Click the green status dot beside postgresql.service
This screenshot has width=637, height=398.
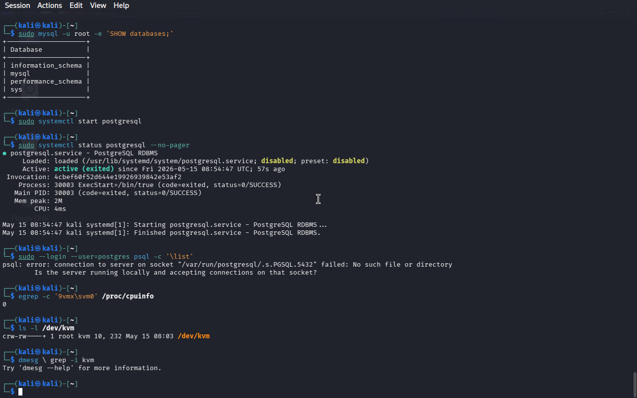click(4, 153)
